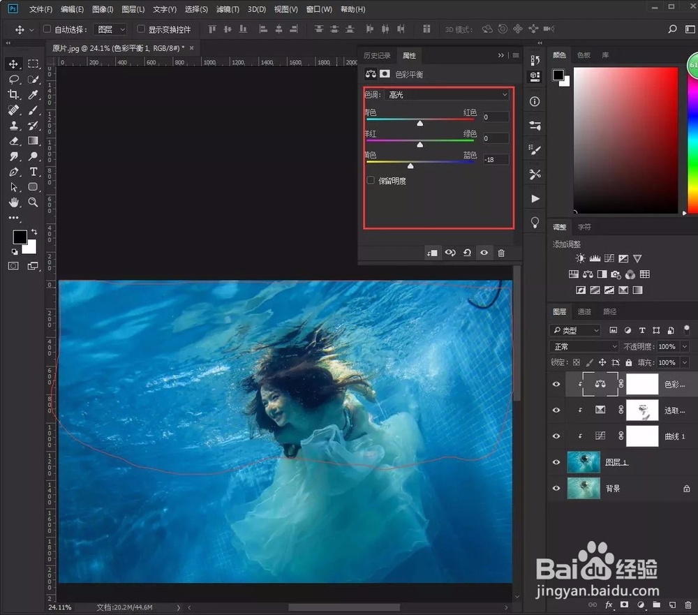Hide the 图层 1 layer
Viewport: 698px width, 615px height.
tap(556, 462)
